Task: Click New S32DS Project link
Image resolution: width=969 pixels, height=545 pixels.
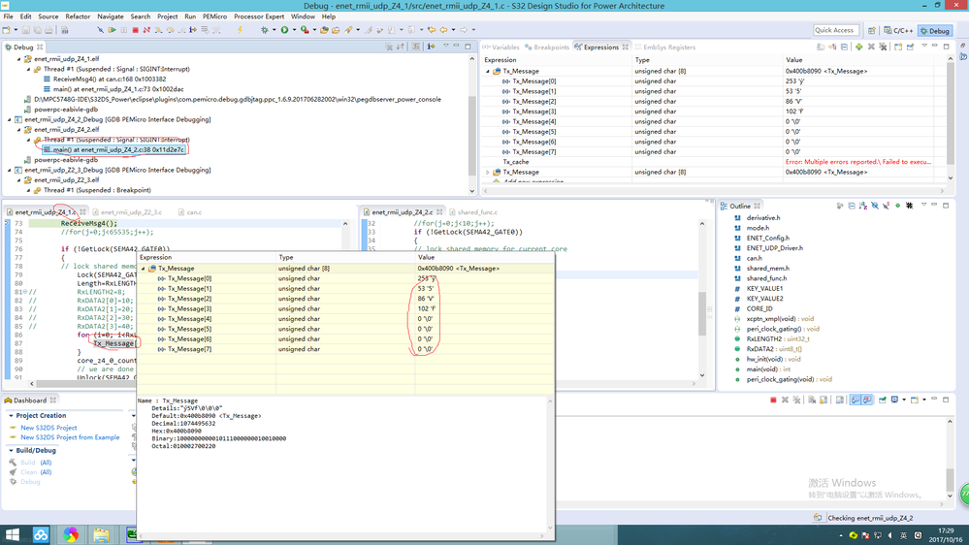Action: pyautogui.click(x=48, y=428)
